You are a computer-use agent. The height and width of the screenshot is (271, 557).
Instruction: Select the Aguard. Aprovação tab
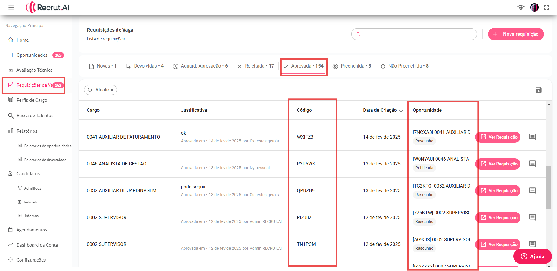pos(200,66)
